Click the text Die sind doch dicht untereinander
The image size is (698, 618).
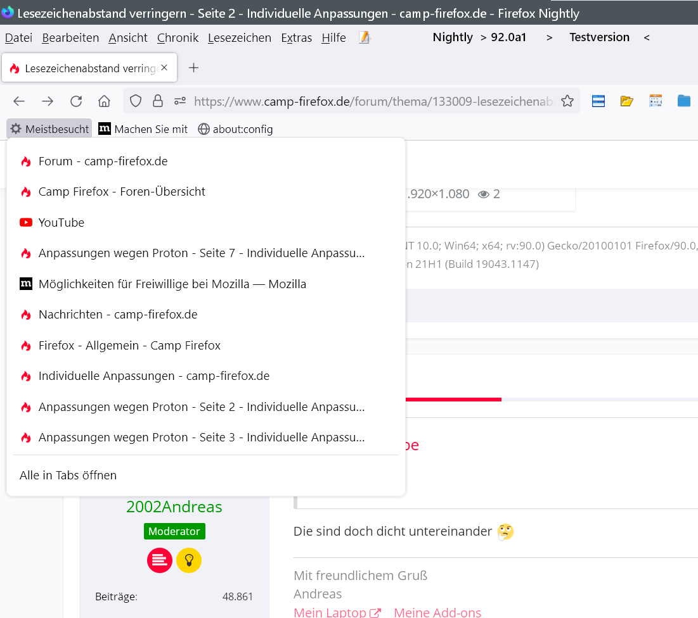pos(392,531)
